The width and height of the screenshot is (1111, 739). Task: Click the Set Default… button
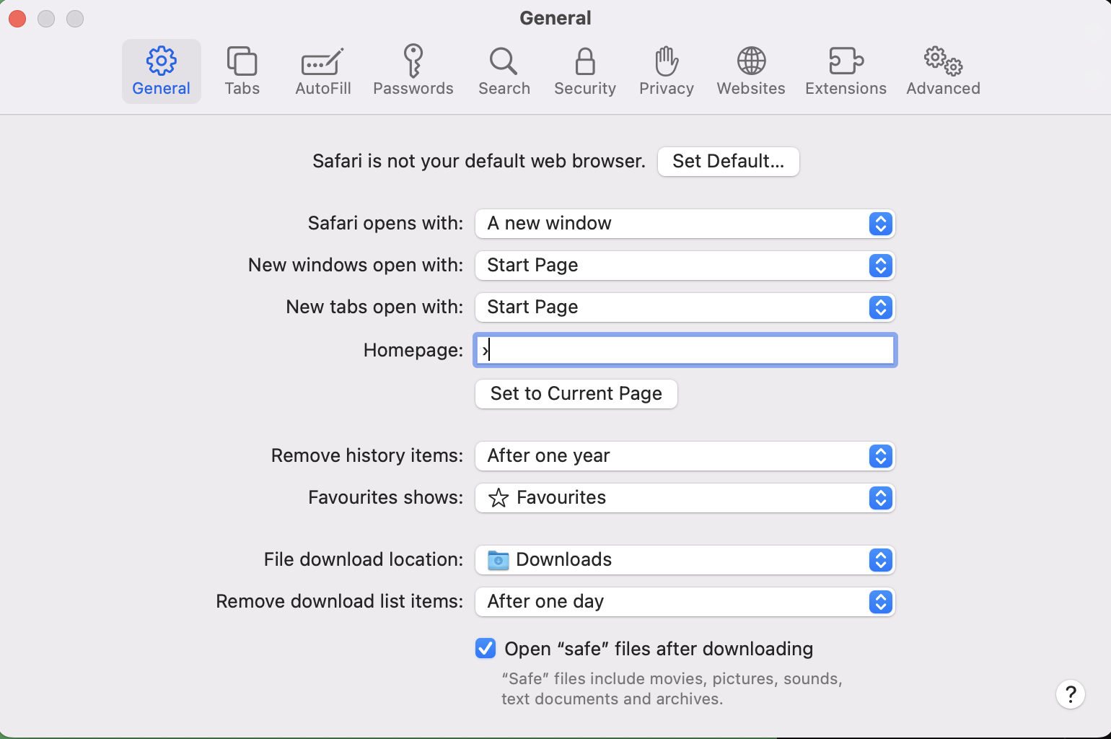(728, 161)
